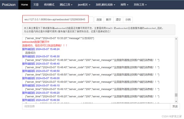Expand the 网络 dropdown menu
The height and width of the screenshot is (119, 184).
click(125, 5)
